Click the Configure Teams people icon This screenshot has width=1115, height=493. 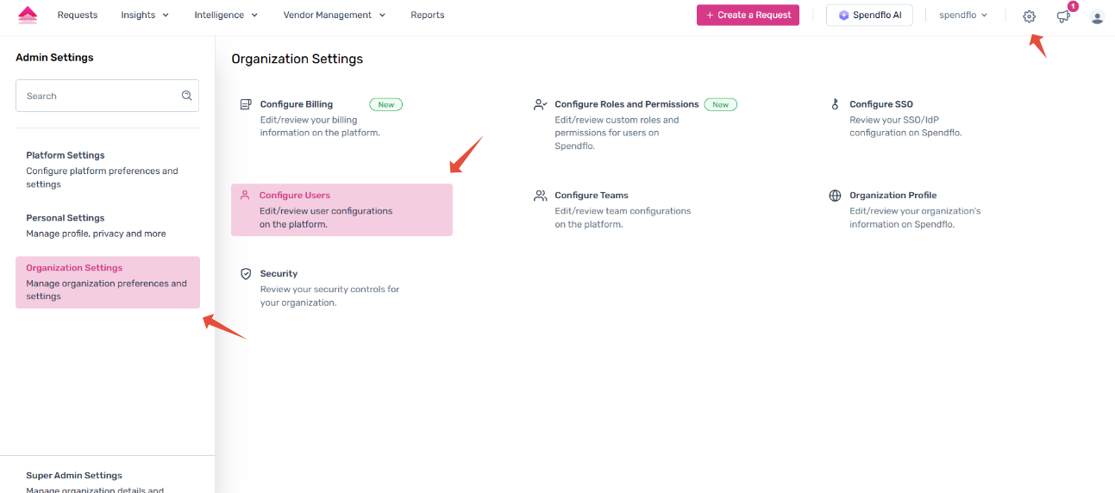click(541, 196)
